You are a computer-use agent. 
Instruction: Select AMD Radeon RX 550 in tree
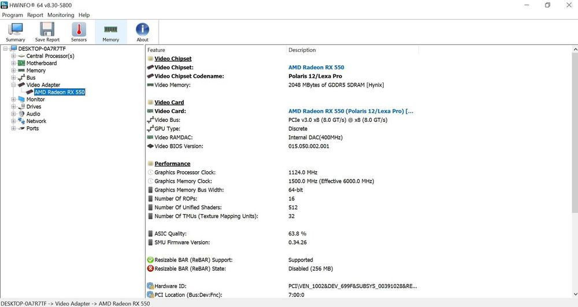(x=60, y=92)
